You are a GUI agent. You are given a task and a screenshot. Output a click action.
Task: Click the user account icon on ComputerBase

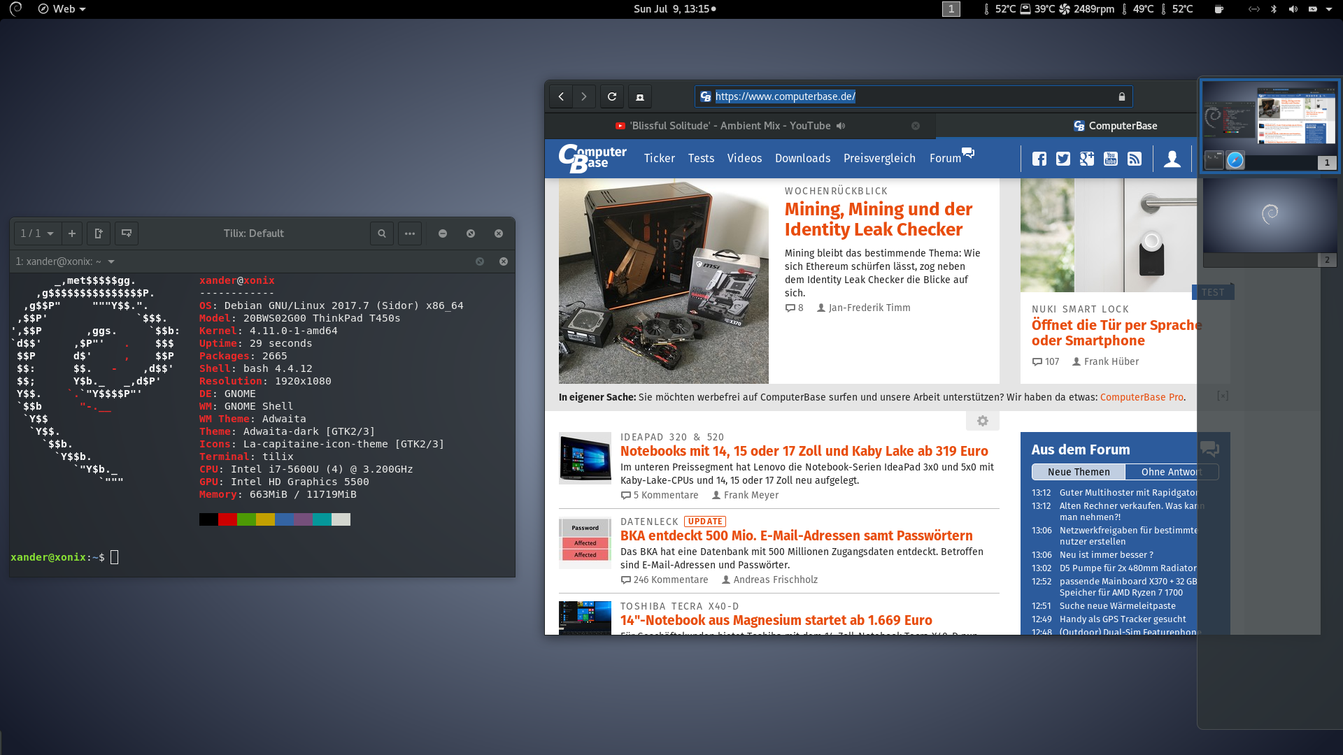1172,159
